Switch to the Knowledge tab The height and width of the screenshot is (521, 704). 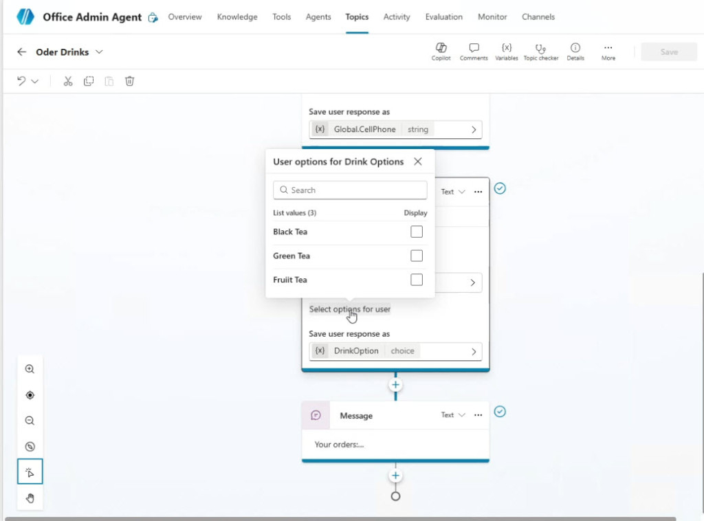pyautogui.click(x=237, y=17)
